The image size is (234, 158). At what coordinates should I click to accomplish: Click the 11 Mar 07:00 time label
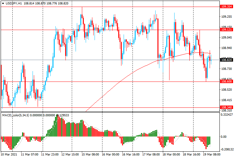pyautogui.click(x=30, y=155)
